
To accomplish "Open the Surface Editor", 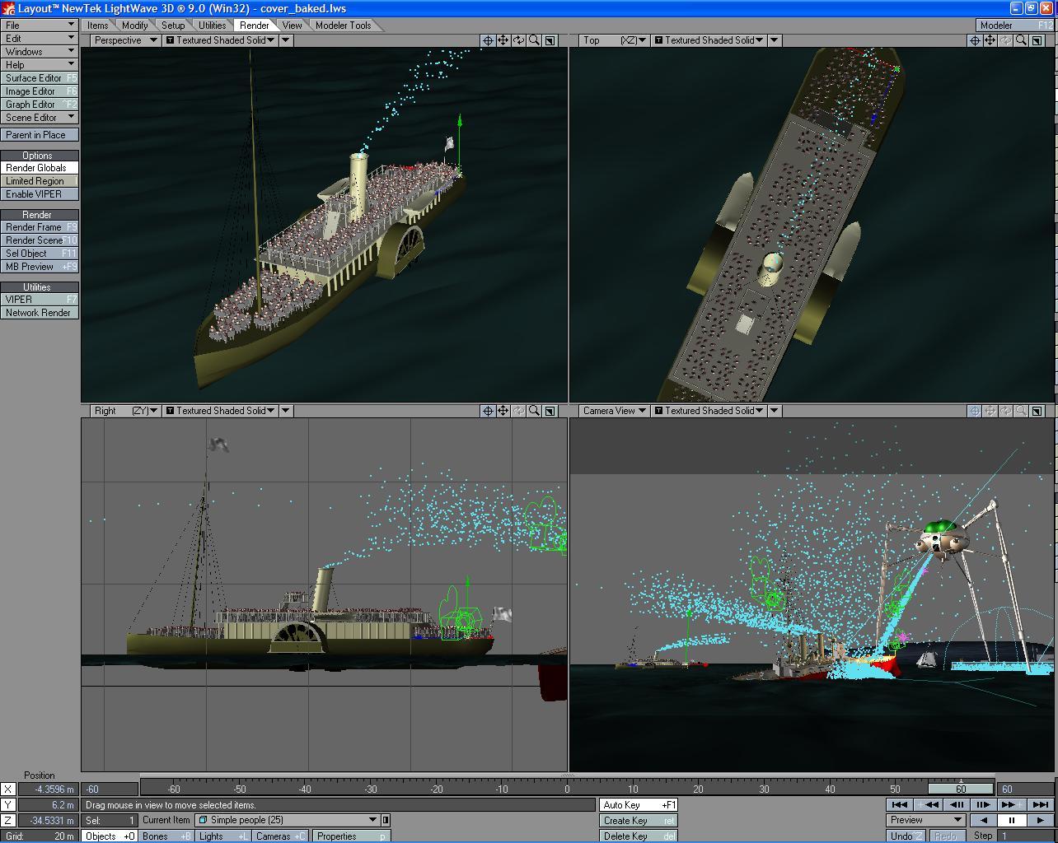I will 39,78.
